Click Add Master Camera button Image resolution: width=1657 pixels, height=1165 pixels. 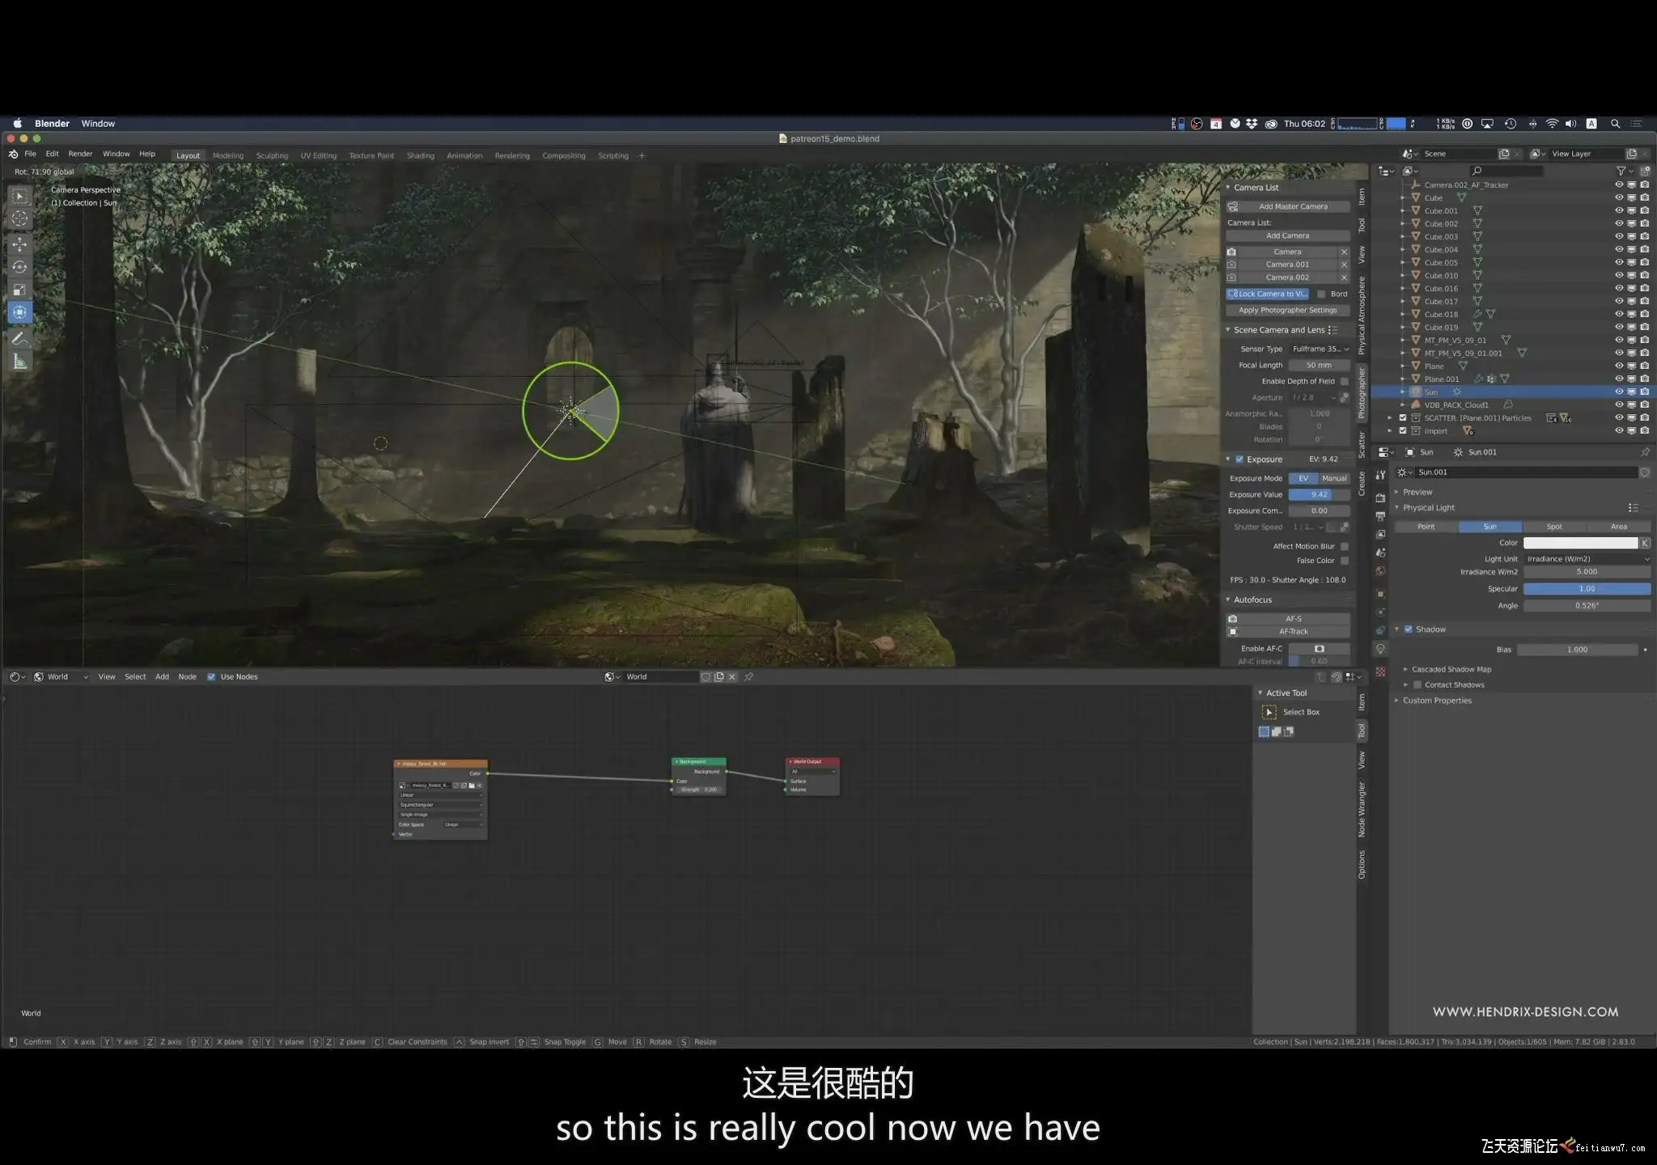coord(1292,206)
